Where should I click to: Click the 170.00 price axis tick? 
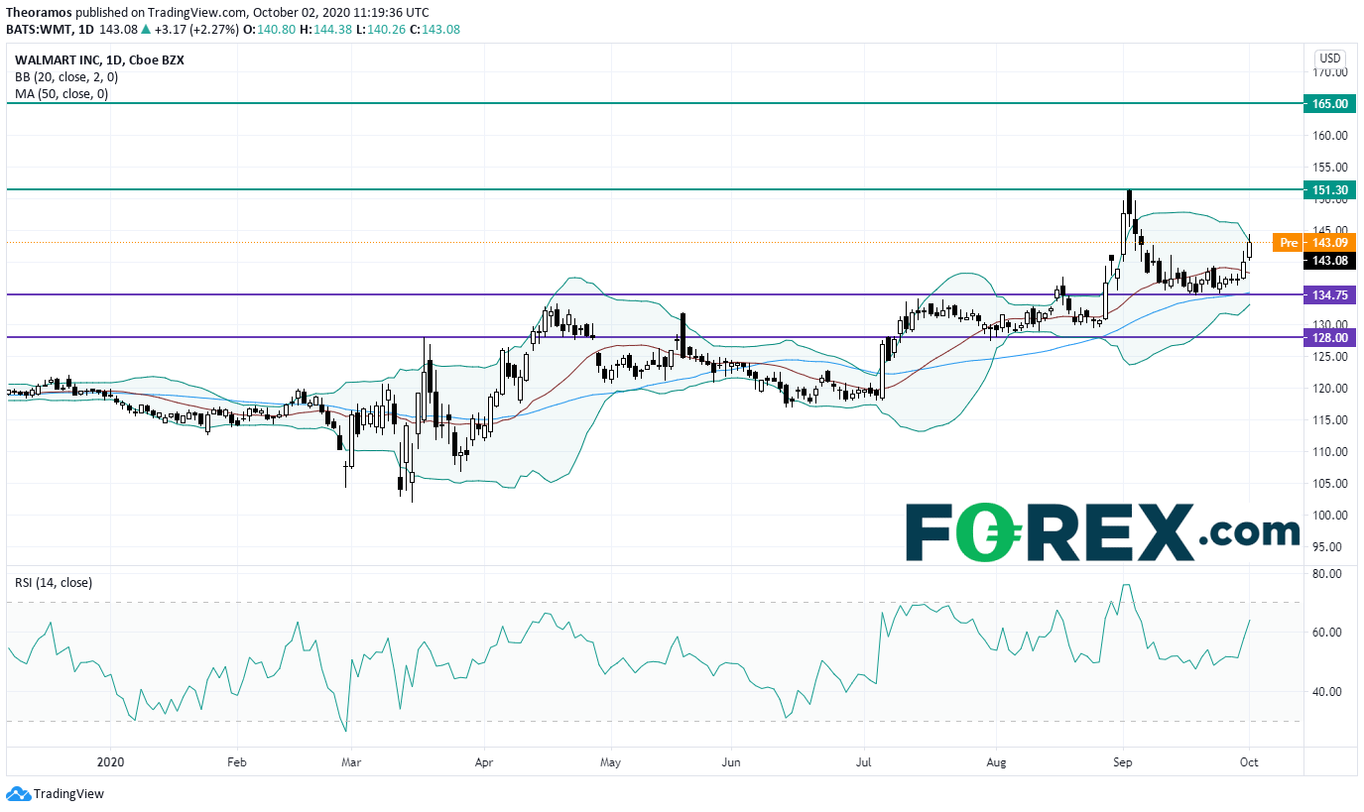(x=1329, y=72)
